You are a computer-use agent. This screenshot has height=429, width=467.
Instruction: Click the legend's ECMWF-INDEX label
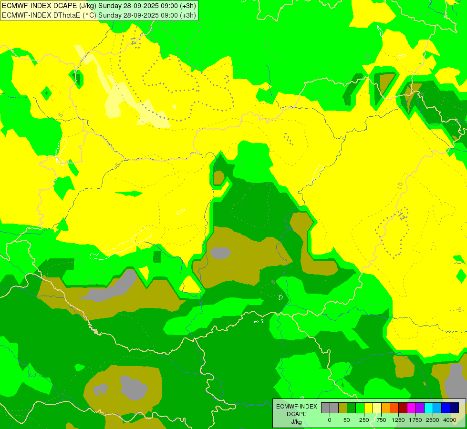point(297,407)
